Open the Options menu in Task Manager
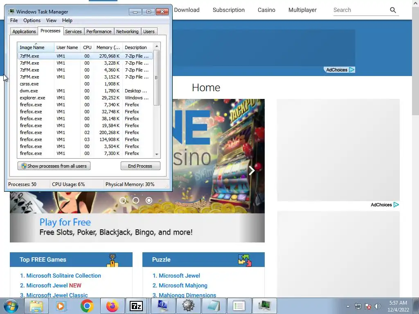The width and height of the screenshot is (419, 314). pos(32,20)
